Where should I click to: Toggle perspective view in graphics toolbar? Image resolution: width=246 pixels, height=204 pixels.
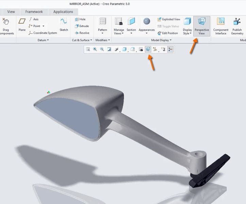148,49
